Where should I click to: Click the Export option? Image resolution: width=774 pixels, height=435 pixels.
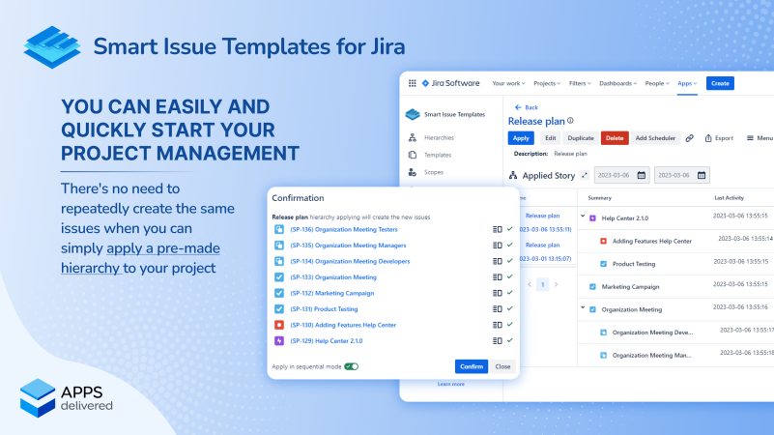click(x=719, y=138)
